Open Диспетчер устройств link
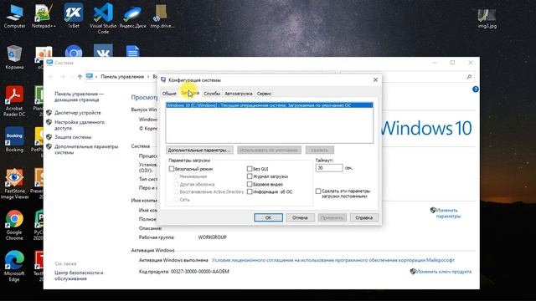 pyautogui.click(x=78, y=113)
